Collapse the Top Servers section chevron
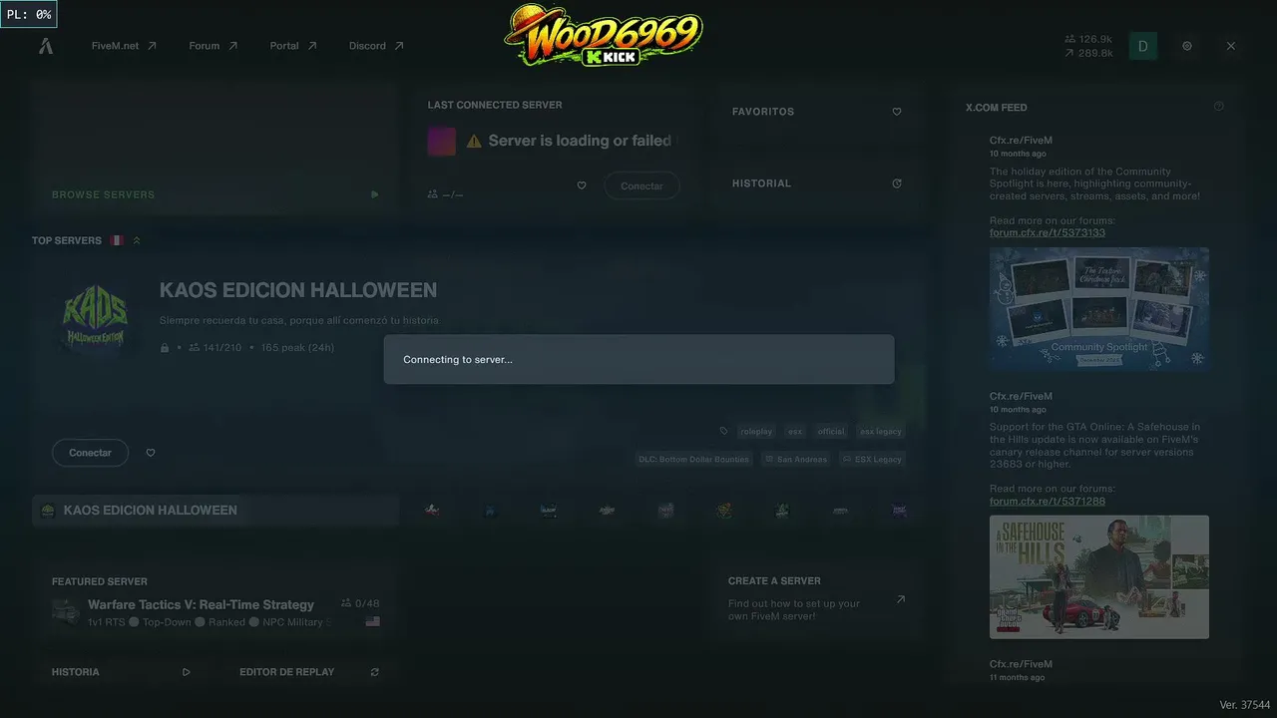Image resolution: width=1277 pixels, height=718 pixels. pyautogui.click(x=137, y=240)
